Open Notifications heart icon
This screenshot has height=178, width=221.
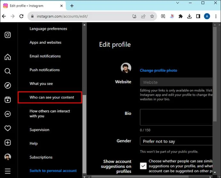[x=8, y=128]
